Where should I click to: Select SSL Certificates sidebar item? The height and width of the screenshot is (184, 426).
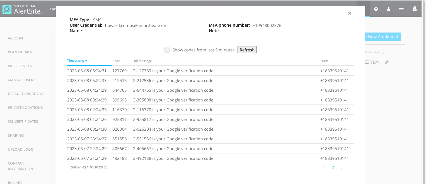pos(23,121)
